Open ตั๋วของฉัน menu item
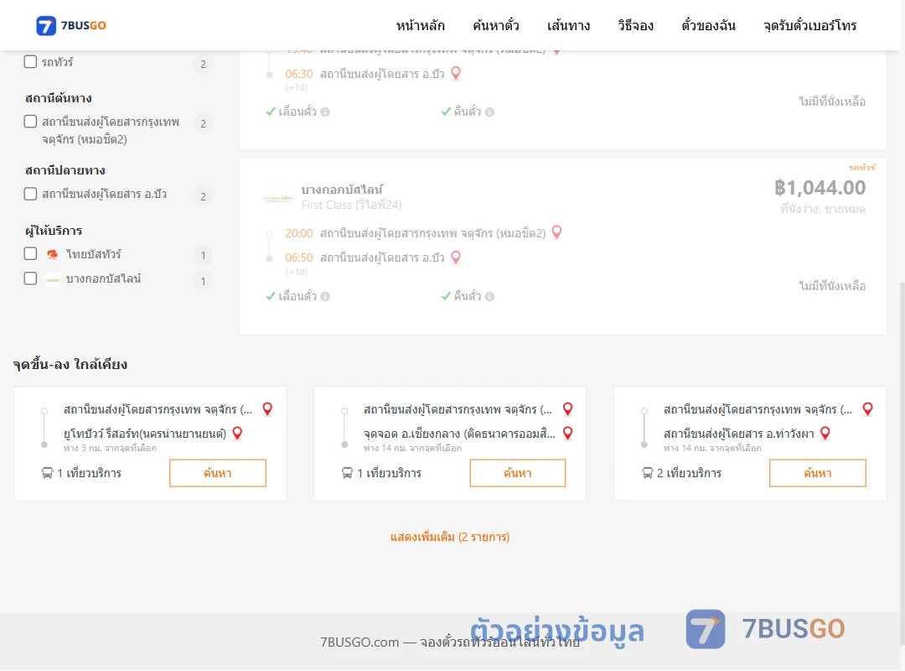The width and height of the screenshot is (905, 671). pos(708,25)
